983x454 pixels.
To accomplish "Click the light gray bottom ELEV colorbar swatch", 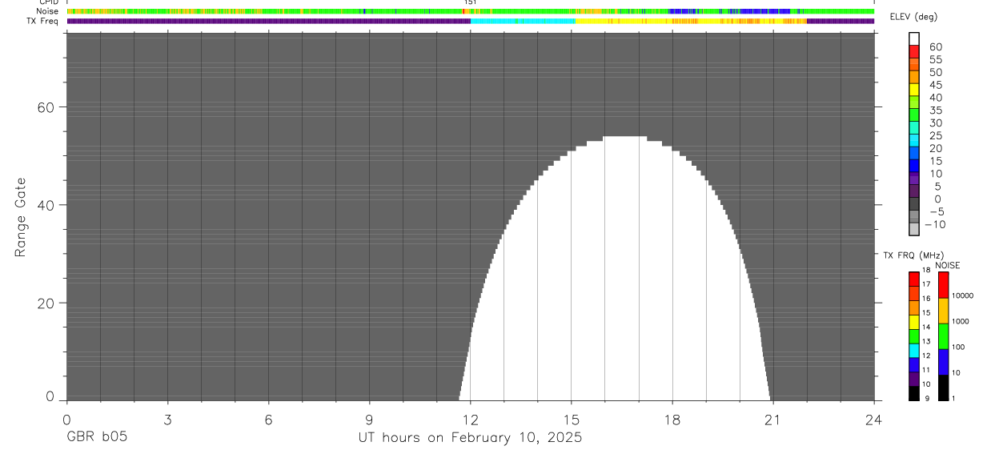I will [x=914, y=229].
